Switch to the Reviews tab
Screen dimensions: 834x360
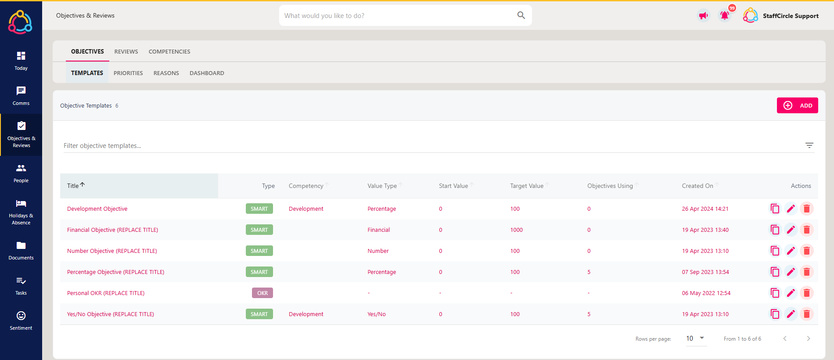pyautogui.click(x=126, y=51)
